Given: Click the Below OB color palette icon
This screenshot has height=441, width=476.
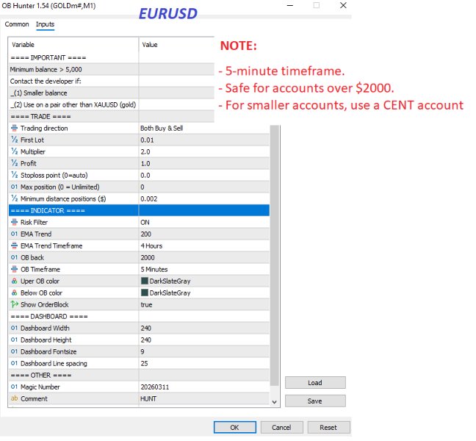Looking at the screenshot, I should tap(14, 293).
